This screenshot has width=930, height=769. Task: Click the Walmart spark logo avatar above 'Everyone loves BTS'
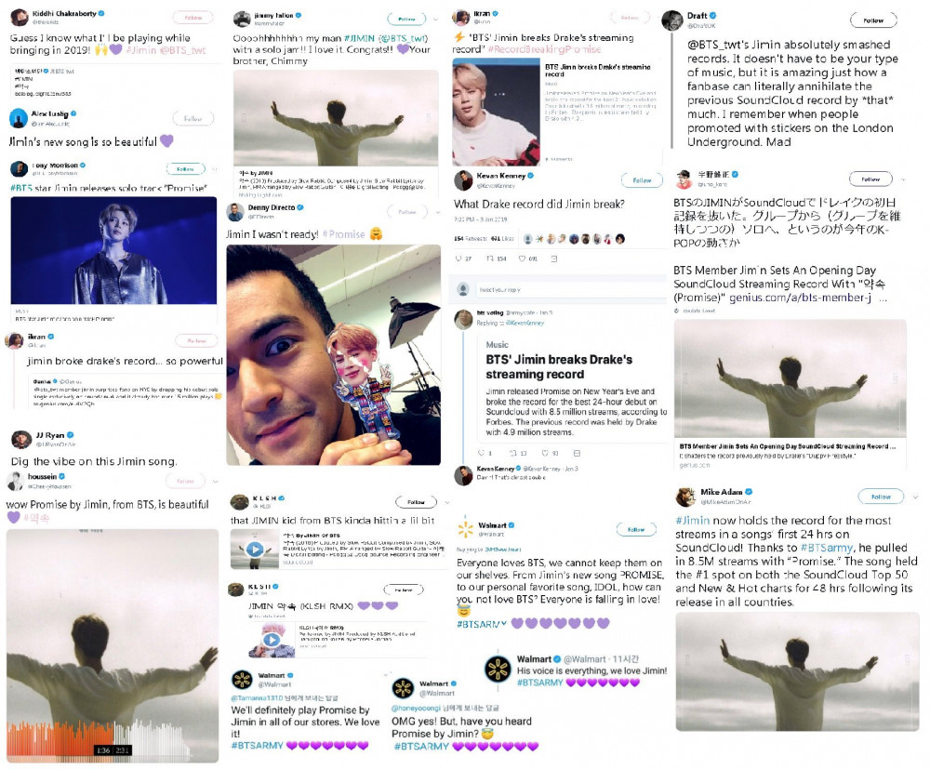(466, 526)
